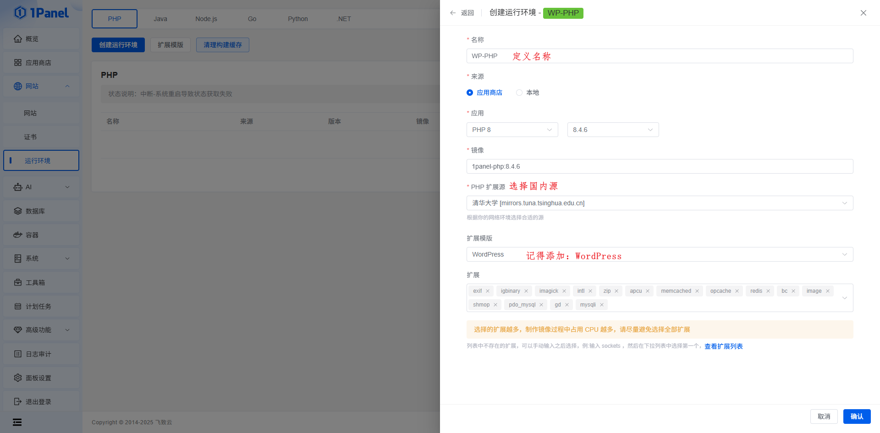880x433 pixels.
Task: Remove the apcu extension tag
Action: [648, 291]
